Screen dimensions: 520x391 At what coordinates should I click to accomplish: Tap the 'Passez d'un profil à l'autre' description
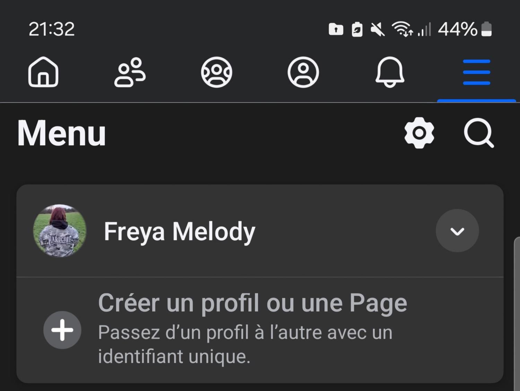tap(245, 344)
